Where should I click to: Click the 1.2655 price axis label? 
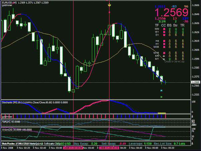coord(196,5)
